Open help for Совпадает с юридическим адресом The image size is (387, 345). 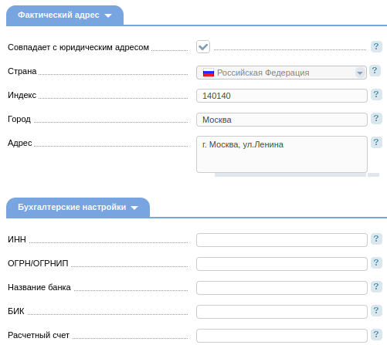point(376,46)
